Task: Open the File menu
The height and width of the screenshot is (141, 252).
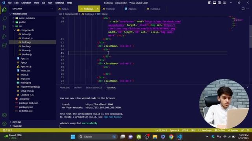Action: point(9,3)
